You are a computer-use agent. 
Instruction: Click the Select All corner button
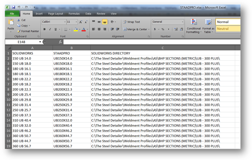pyautogui.click(x=8, y=48)
